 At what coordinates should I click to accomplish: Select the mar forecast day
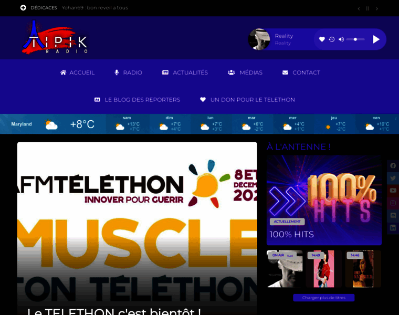coord(252,124)
